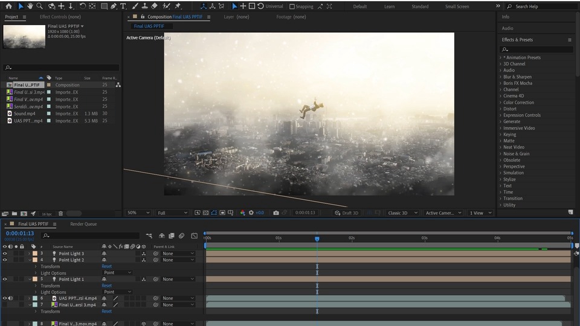Screen dimensions: 580x326
Task: Pick the Pen tool
Action: pos(114,6)
